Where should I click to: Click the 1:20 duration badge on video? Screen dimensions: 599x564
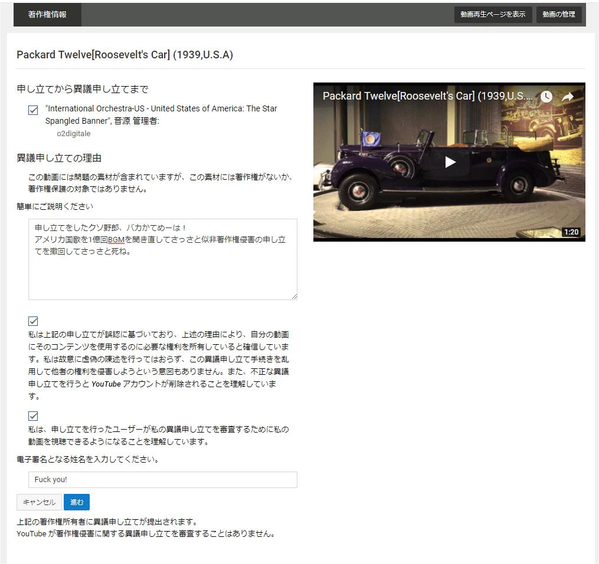pos(571,232)
